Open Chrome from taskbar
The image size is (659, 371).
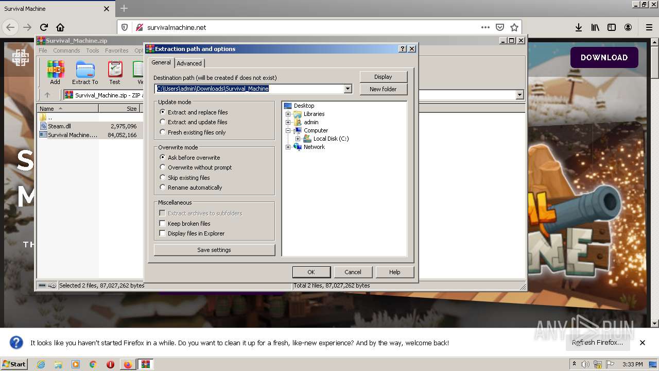[x=93, y=364]
